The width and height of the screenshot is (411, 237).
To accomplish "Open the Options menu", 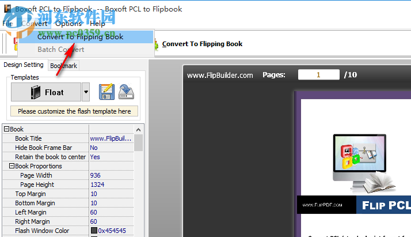I will (68, 24).
